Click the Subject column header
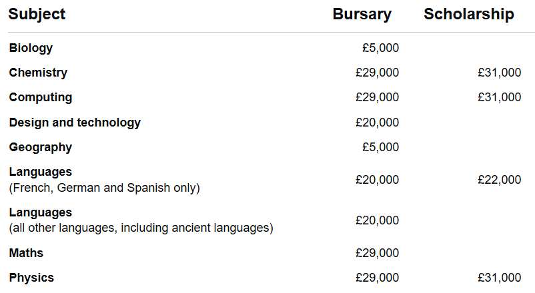Image resolution: width=535 pixels, height=293 pixels. pos(37,15)
